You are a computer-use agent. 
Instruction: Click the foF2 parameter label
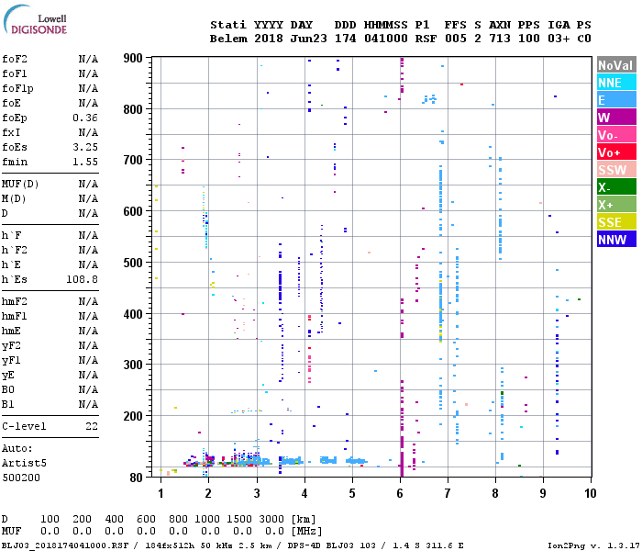pyautogui.click(x=15, y=59)
